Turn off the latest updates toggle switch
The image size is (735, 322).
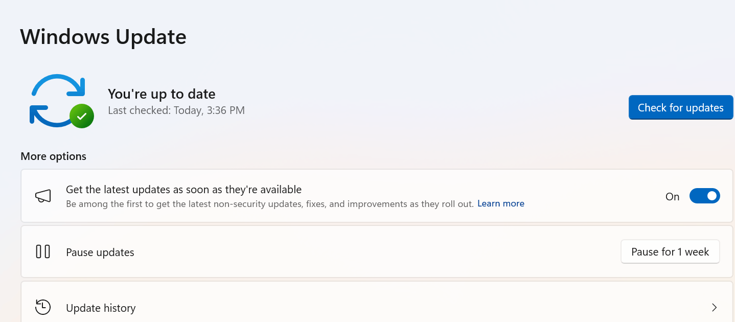pyautogui.click(x=704, y=196)
